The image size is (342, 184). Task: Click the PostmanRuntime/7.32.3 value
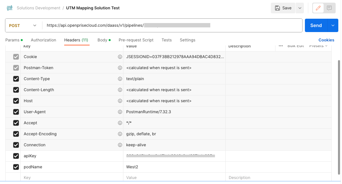(x=148, y=112)
